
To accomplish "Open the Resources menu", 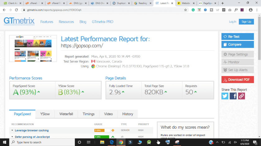I will point(66,22).
